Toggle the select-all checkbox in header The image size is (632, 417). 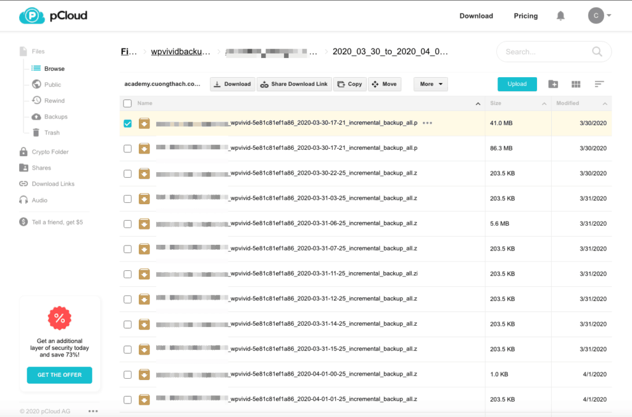127,103
